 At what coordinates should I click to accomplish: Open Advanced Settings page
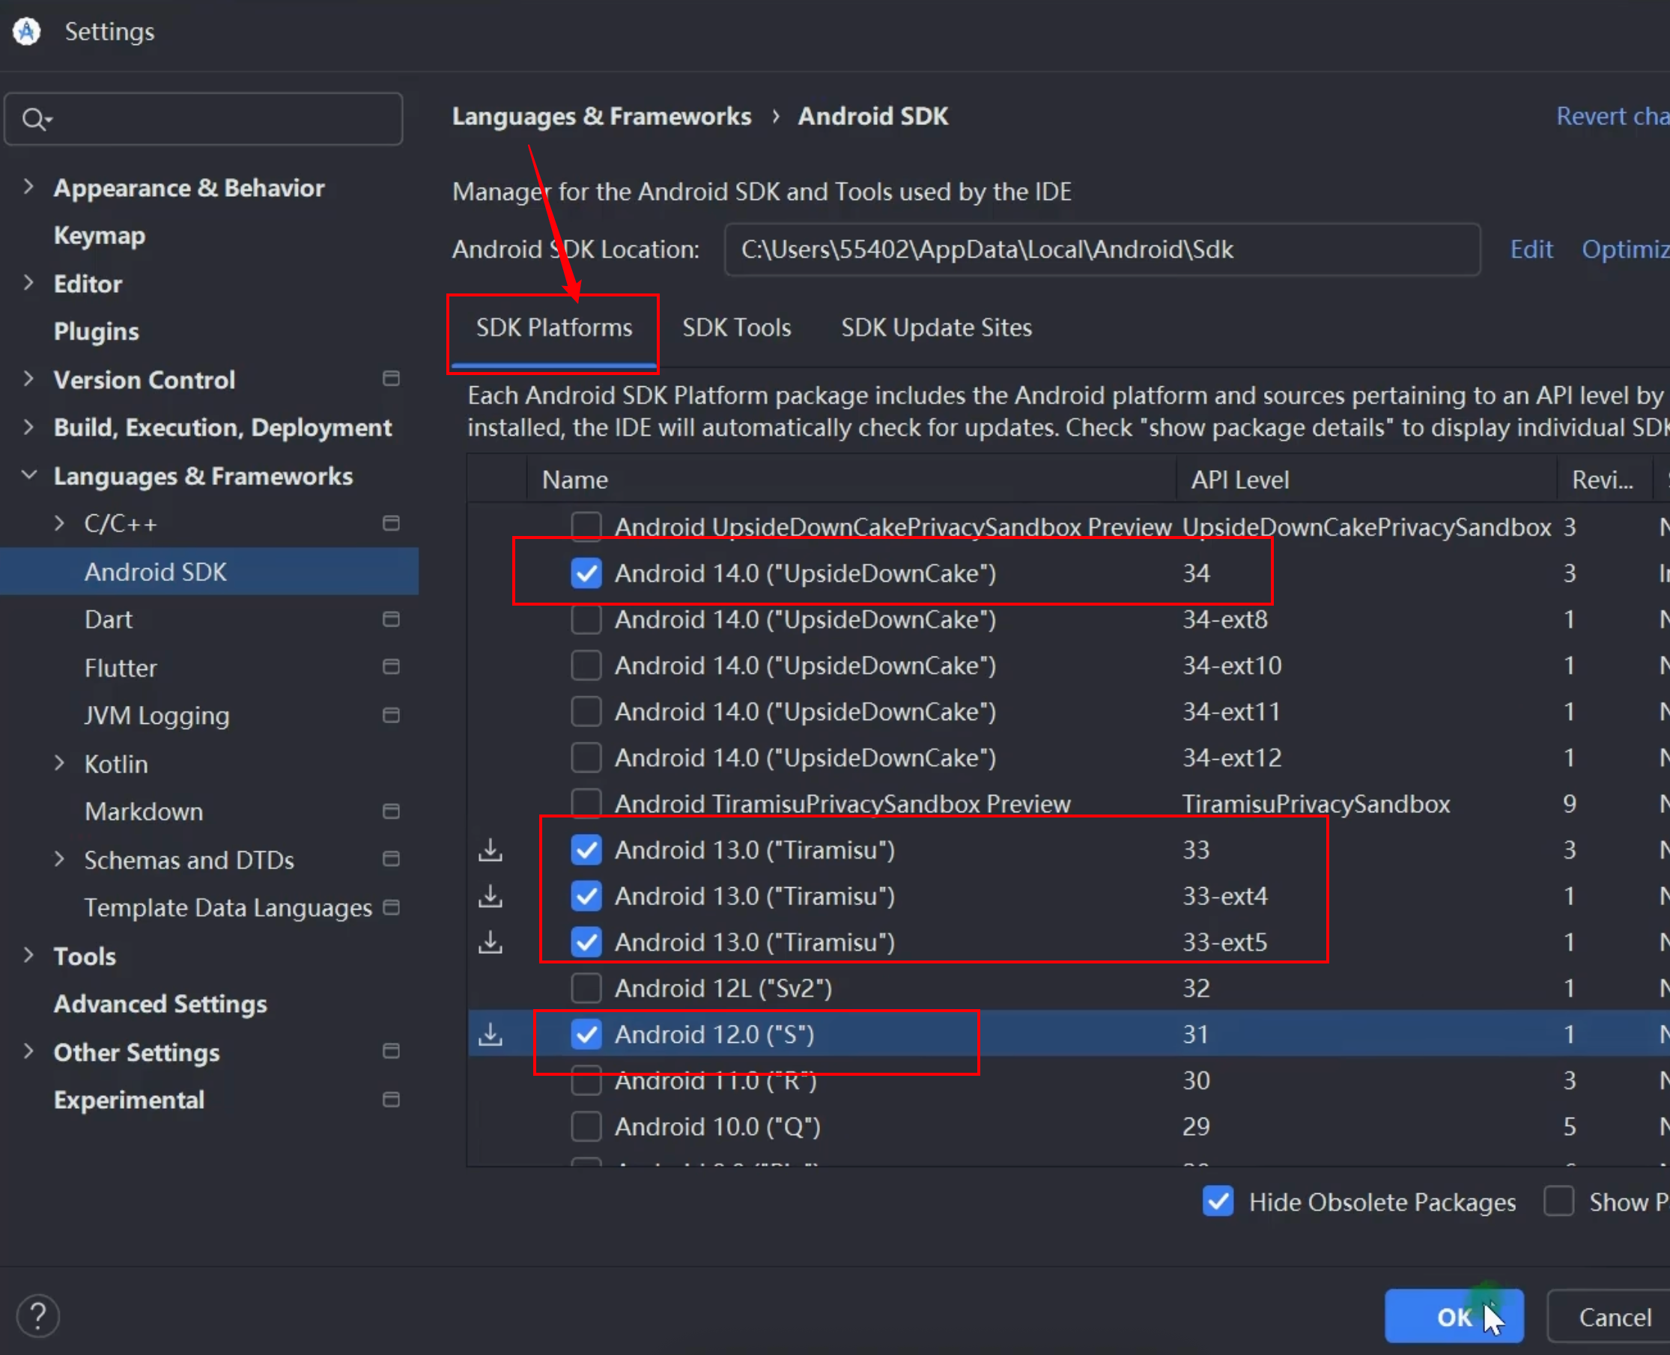160,1004
